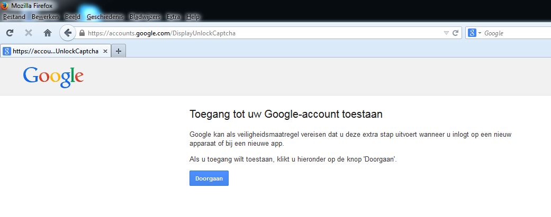Screen dimensions: 551x217
Task: Open the Geschiedenis menu
Action: point(105,17)
